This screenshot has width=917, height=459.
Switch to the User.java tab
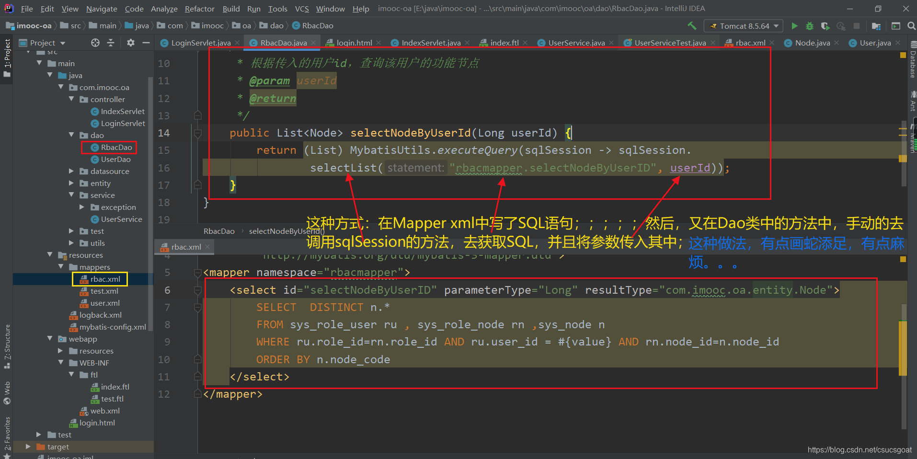coord(875,43)
